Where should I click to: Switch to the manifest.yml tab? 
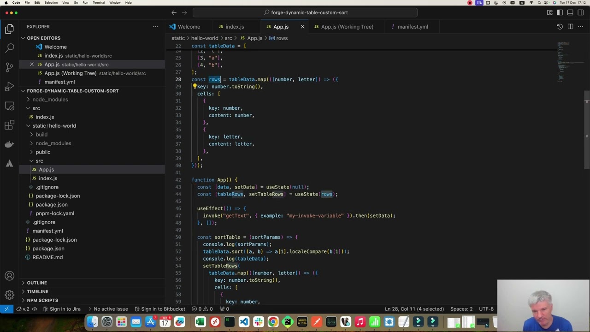[x=413, y=27]
